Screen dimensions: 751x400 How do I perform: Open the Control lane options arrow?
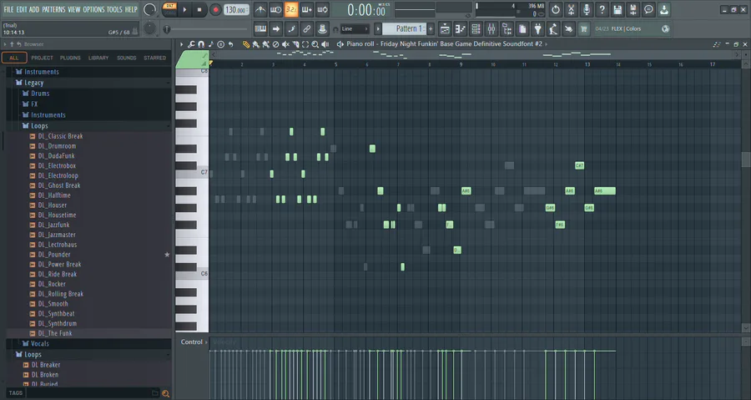(x=206, y=342)
